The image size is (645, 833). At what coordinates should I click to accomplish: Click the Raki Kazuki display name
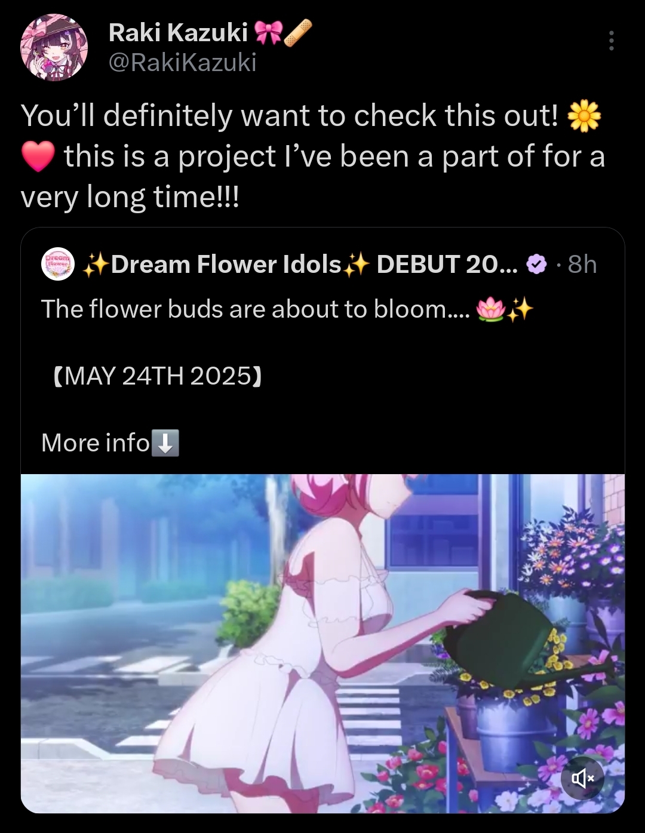[x=178, y=33]
